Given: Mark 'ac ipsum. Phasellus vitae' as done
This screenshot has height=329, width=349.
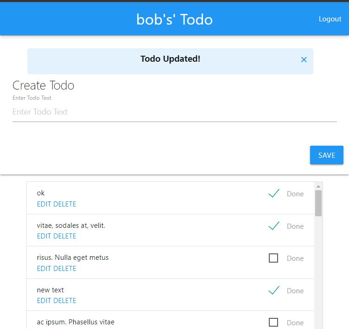Looking at the screenshot, I should click(273, 322).
